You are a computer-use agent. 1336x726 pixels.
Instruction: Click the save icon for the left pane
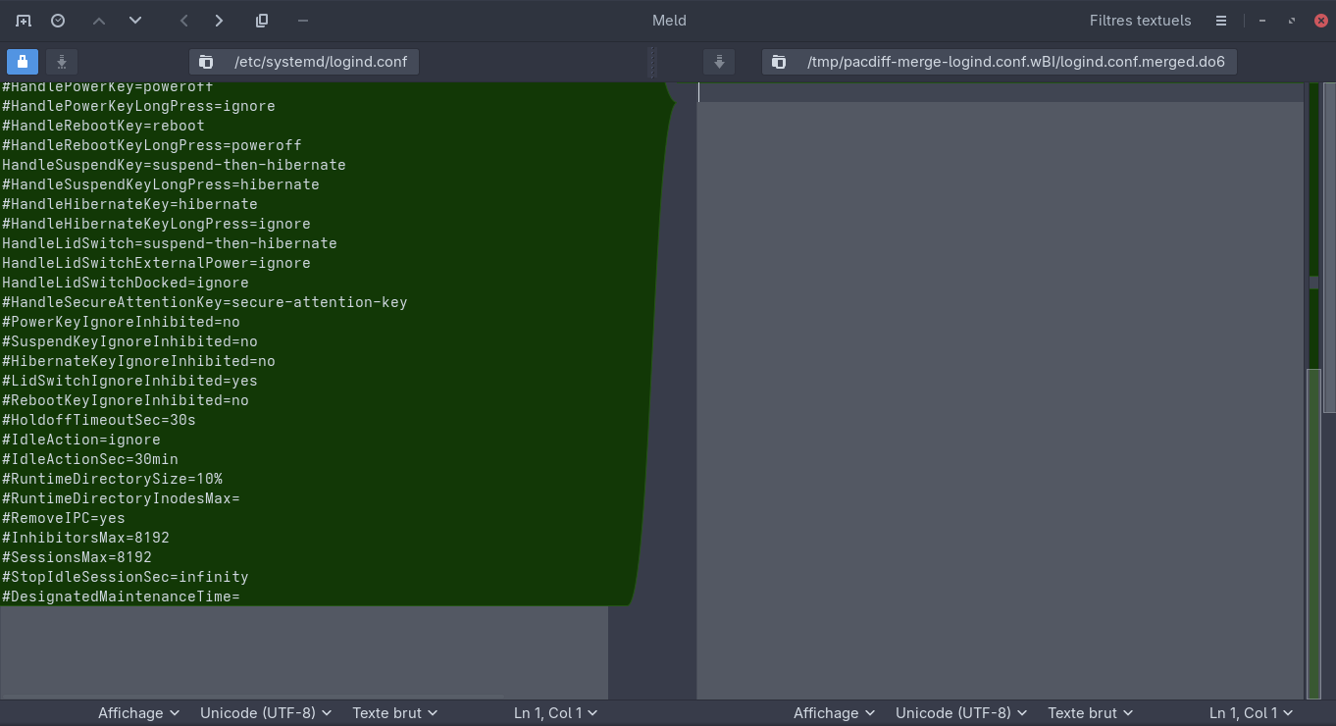click(x=61, y=62)
